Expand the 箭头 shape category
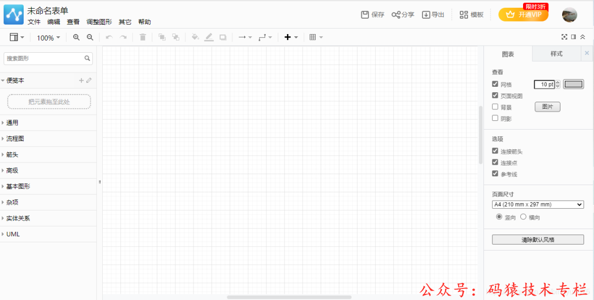 pyautogui.click(x=48, y=154)
